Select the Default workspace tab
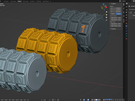135x101 pixels. click(x=19, y=1)
